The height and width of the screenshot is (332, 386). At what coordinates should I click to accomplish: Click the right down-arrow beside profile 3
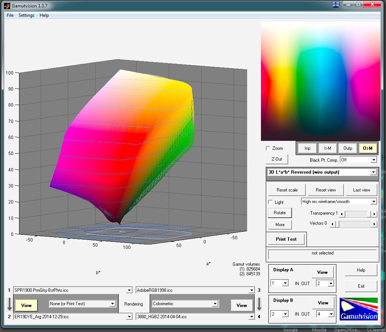pos(260,304)
